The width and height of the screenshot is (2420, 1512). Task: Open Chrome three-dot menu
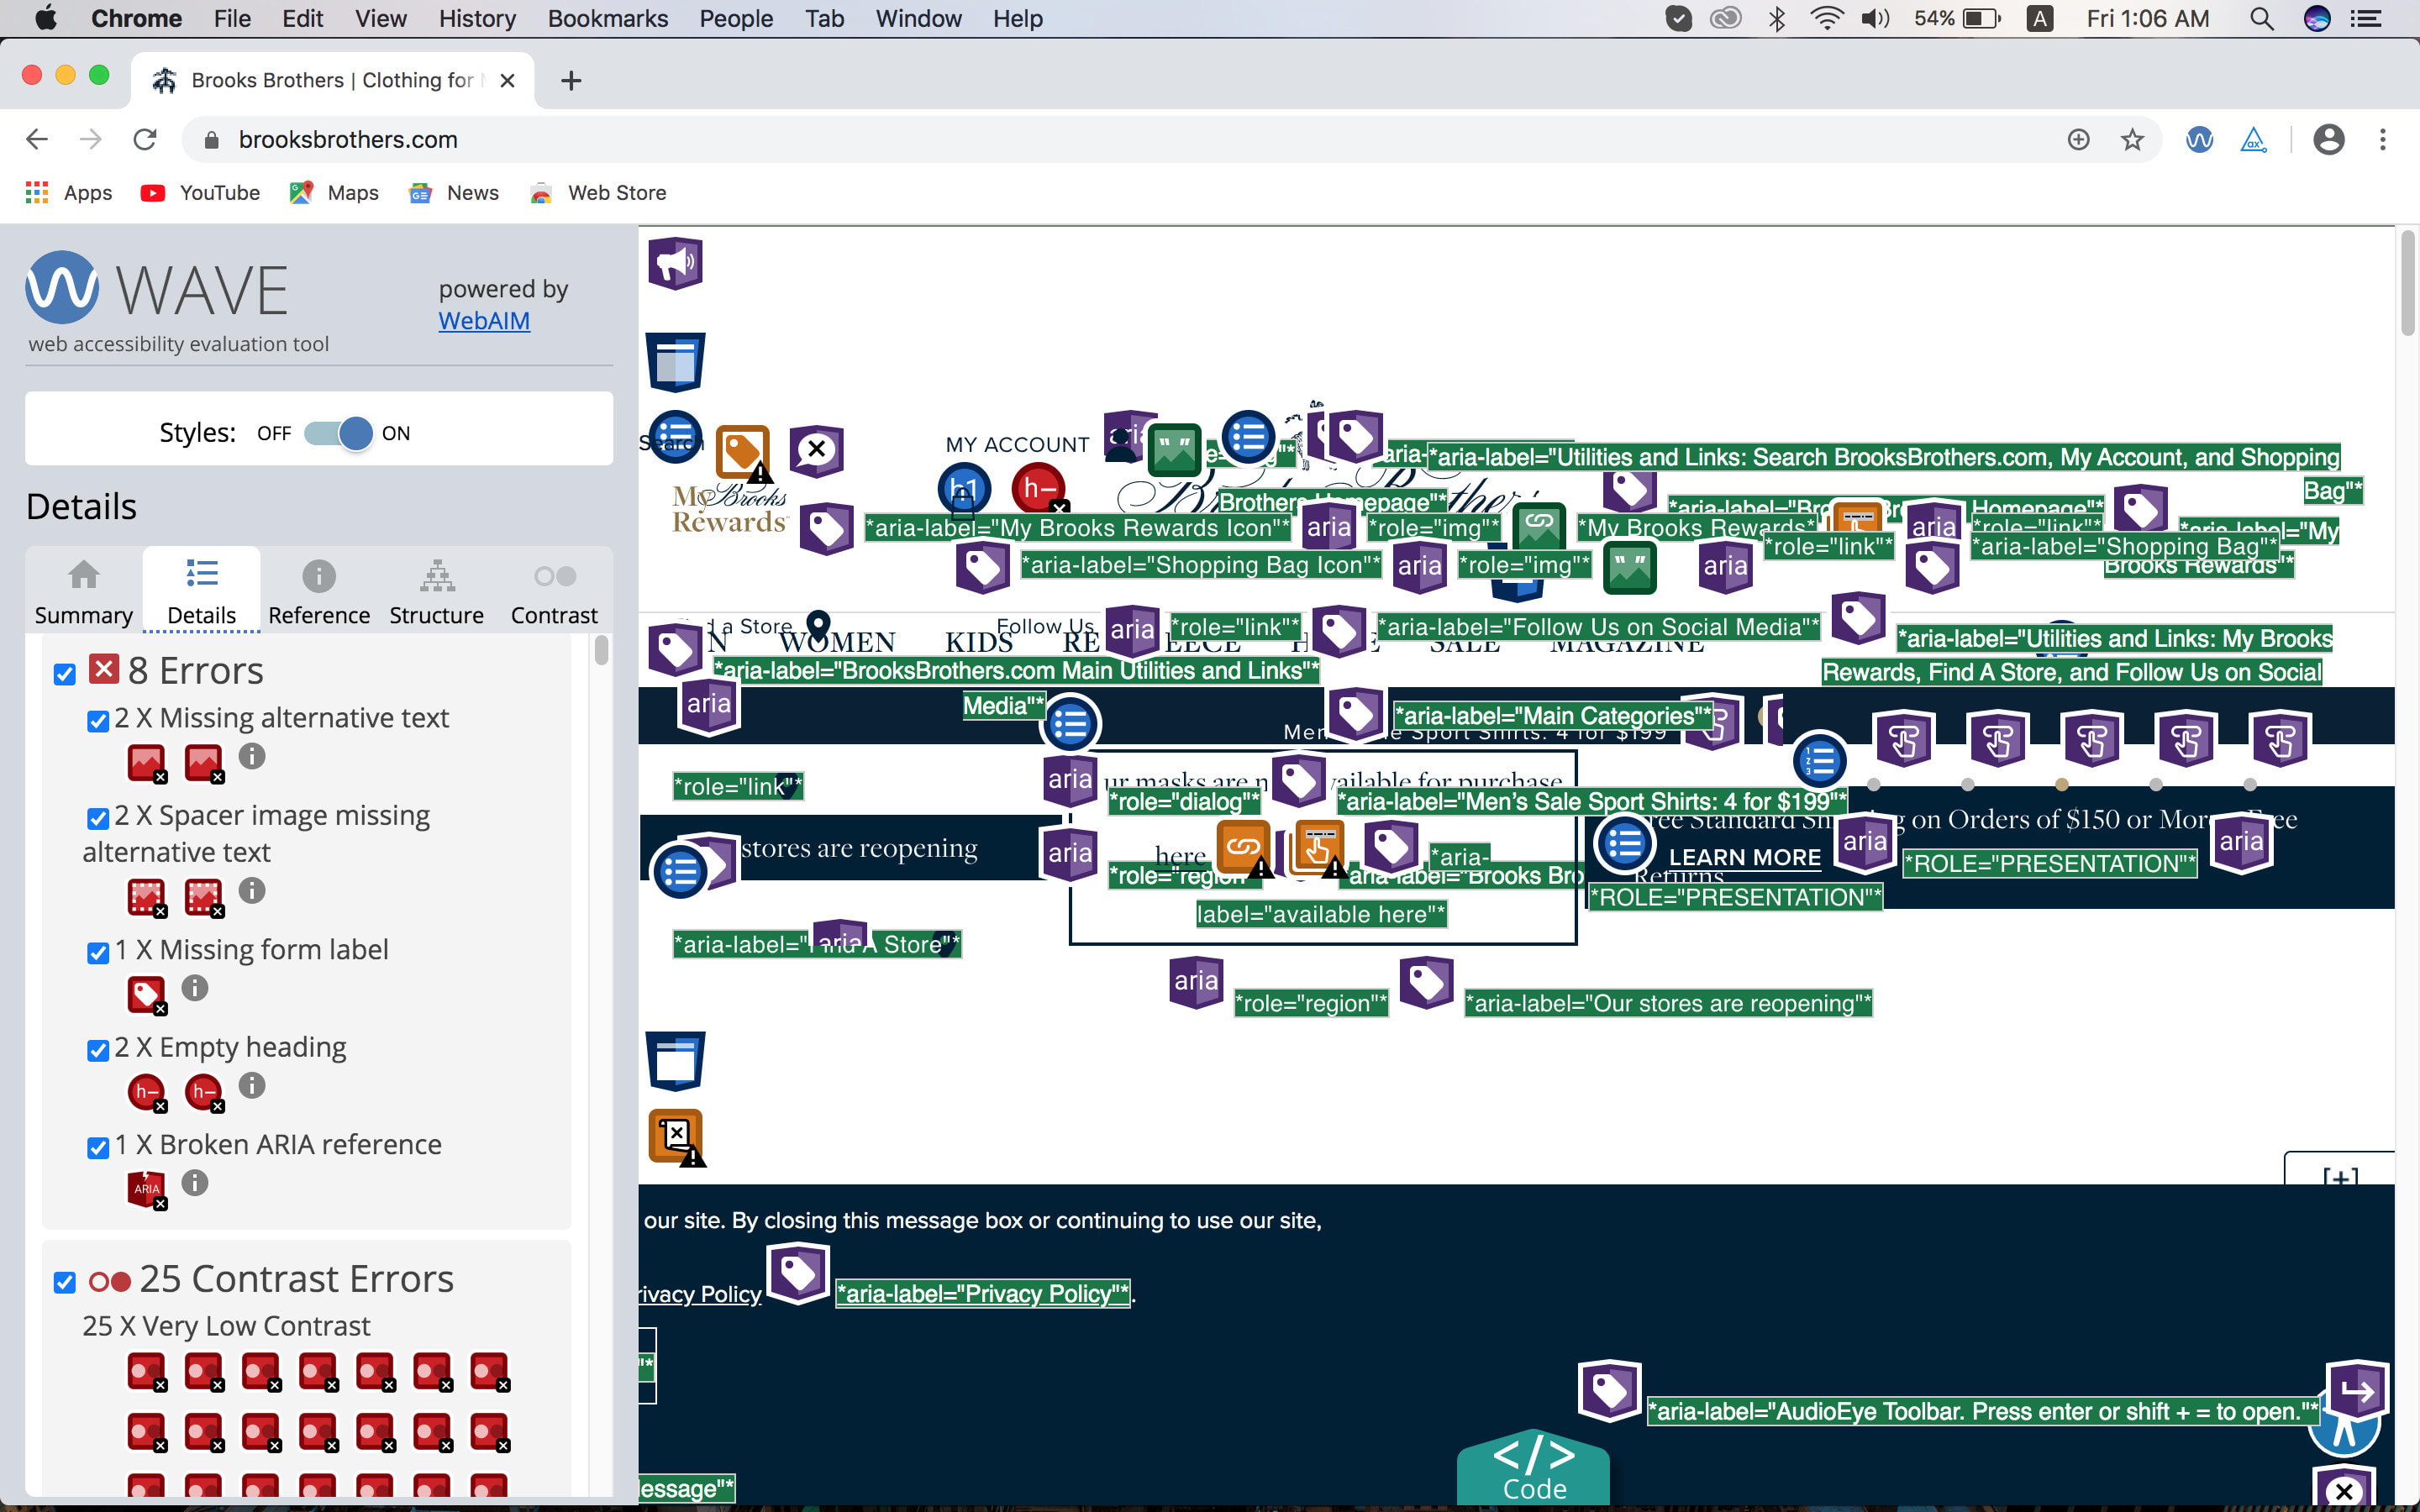[x=2383, y=139]
